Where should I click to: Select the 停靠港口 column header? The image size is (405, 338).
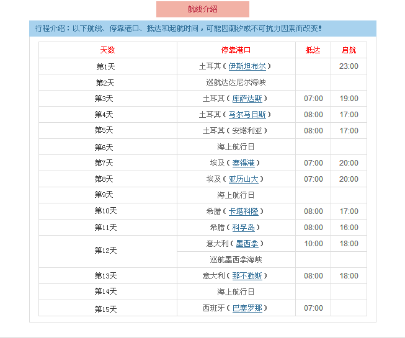point(236,50)
